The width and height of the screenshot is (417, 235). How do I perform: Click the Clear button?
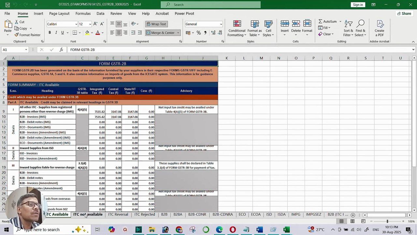point(326,34)
